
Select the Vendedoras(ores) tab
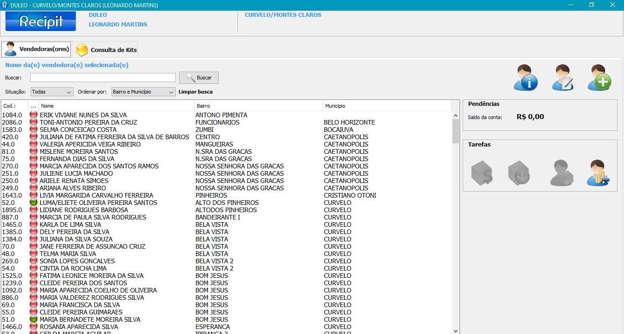pos(37,49)
